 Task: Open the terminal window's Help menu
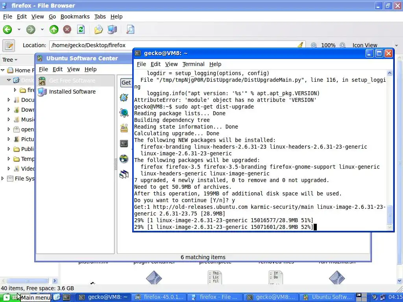[215, 64]
